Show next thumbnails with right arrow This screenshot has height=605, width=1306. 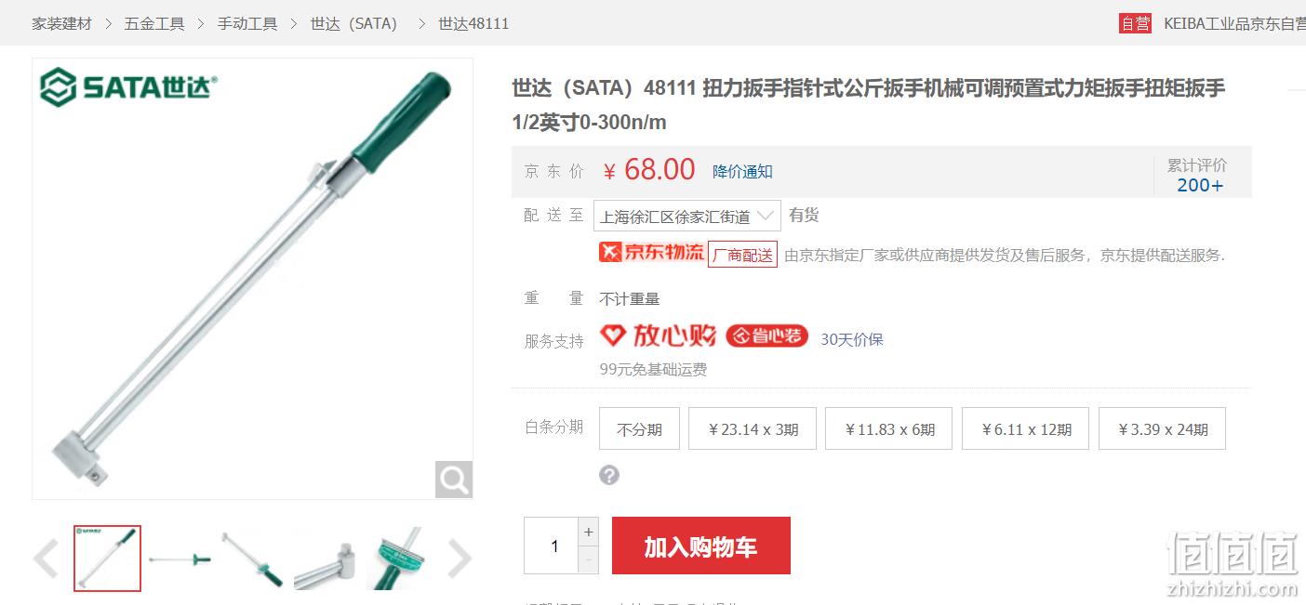(460, 559)
